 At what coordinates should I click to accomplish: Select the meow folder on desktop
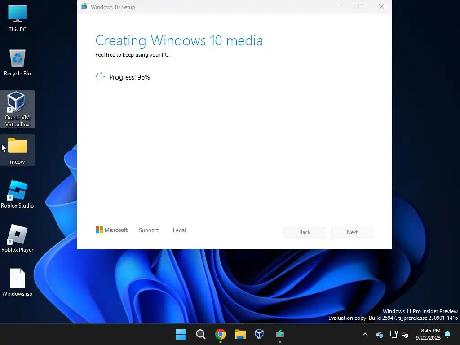[x=18, y=150]
